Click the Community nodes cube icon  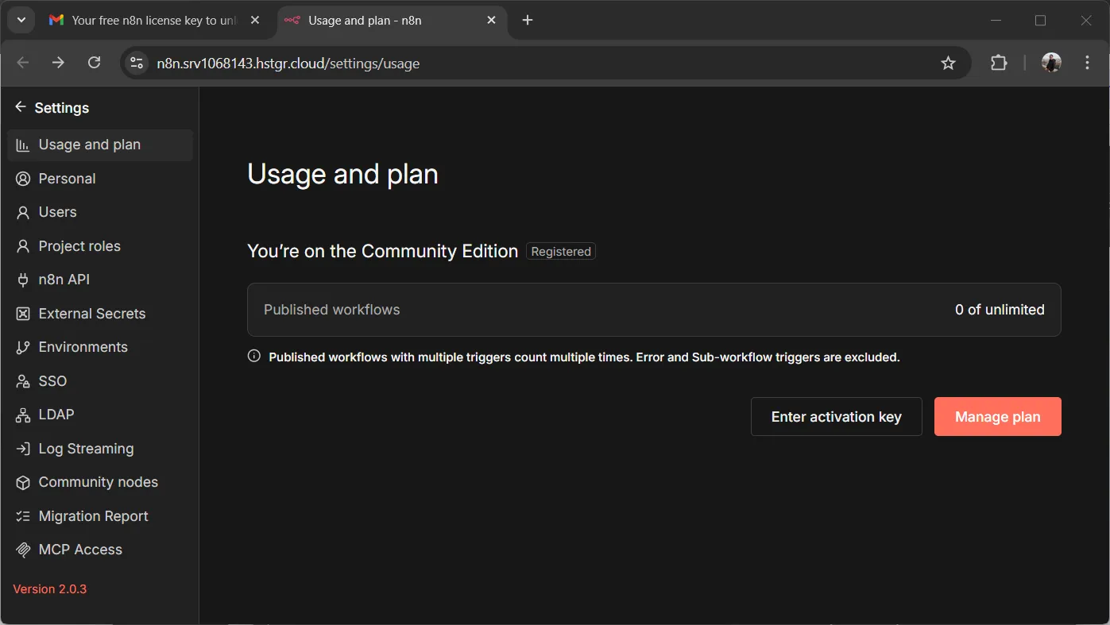pyautogui.click(x=23, y=482)
